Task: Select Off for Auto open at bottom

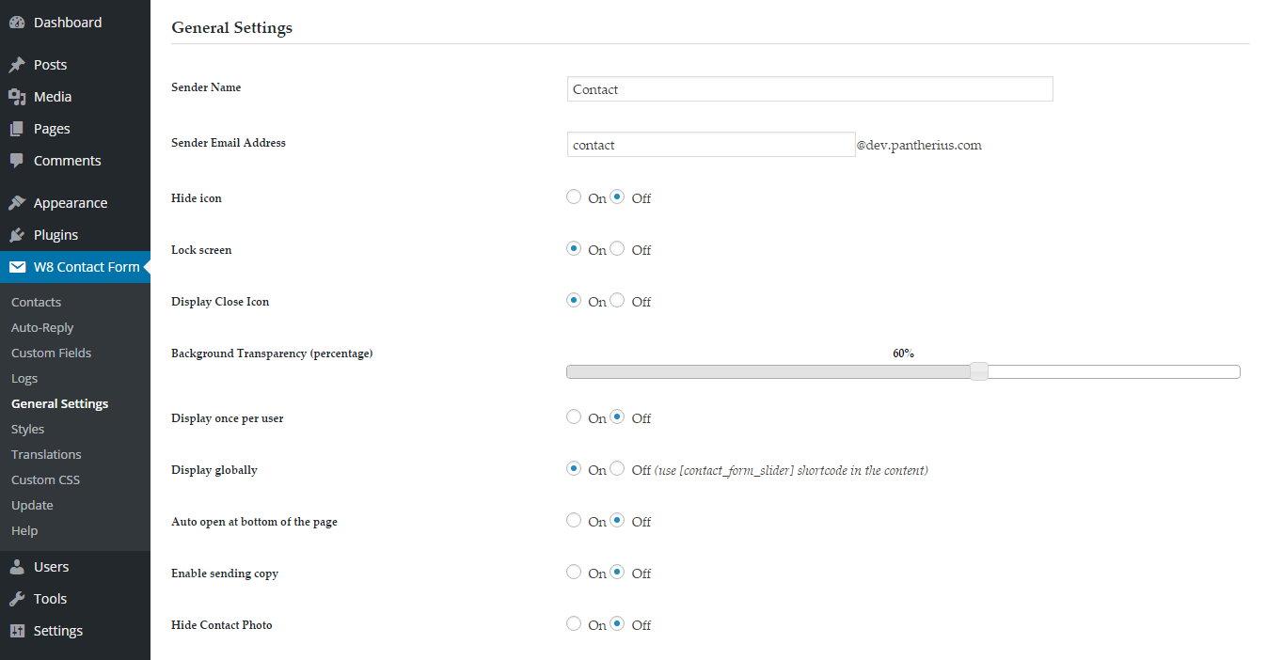Action: (617, 521)
